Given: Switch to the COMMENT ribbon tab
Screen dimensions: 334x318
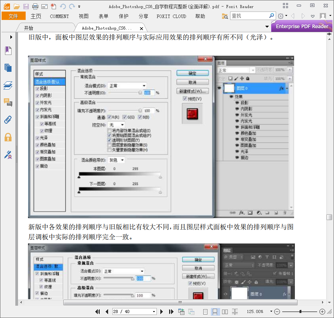Looking at the screenshot, I should click(59, 17).
